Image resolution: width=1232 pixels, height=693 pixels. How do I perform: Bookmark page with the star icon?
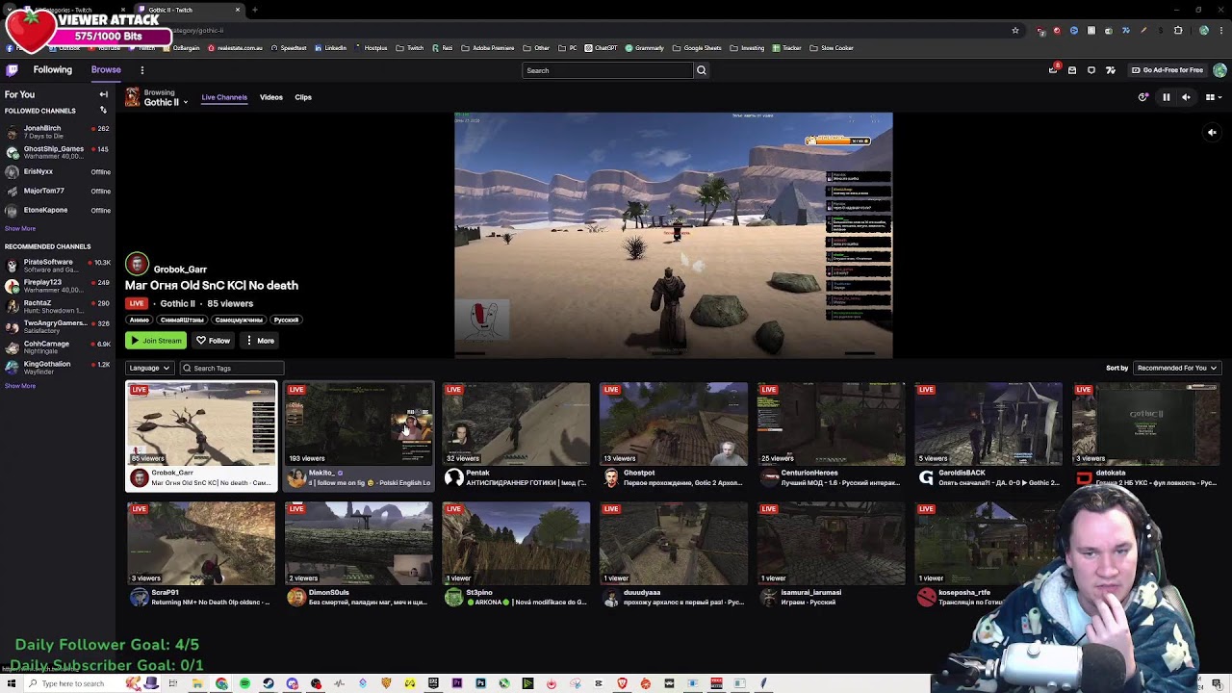pyautogui.click(x=1015, y=31)
